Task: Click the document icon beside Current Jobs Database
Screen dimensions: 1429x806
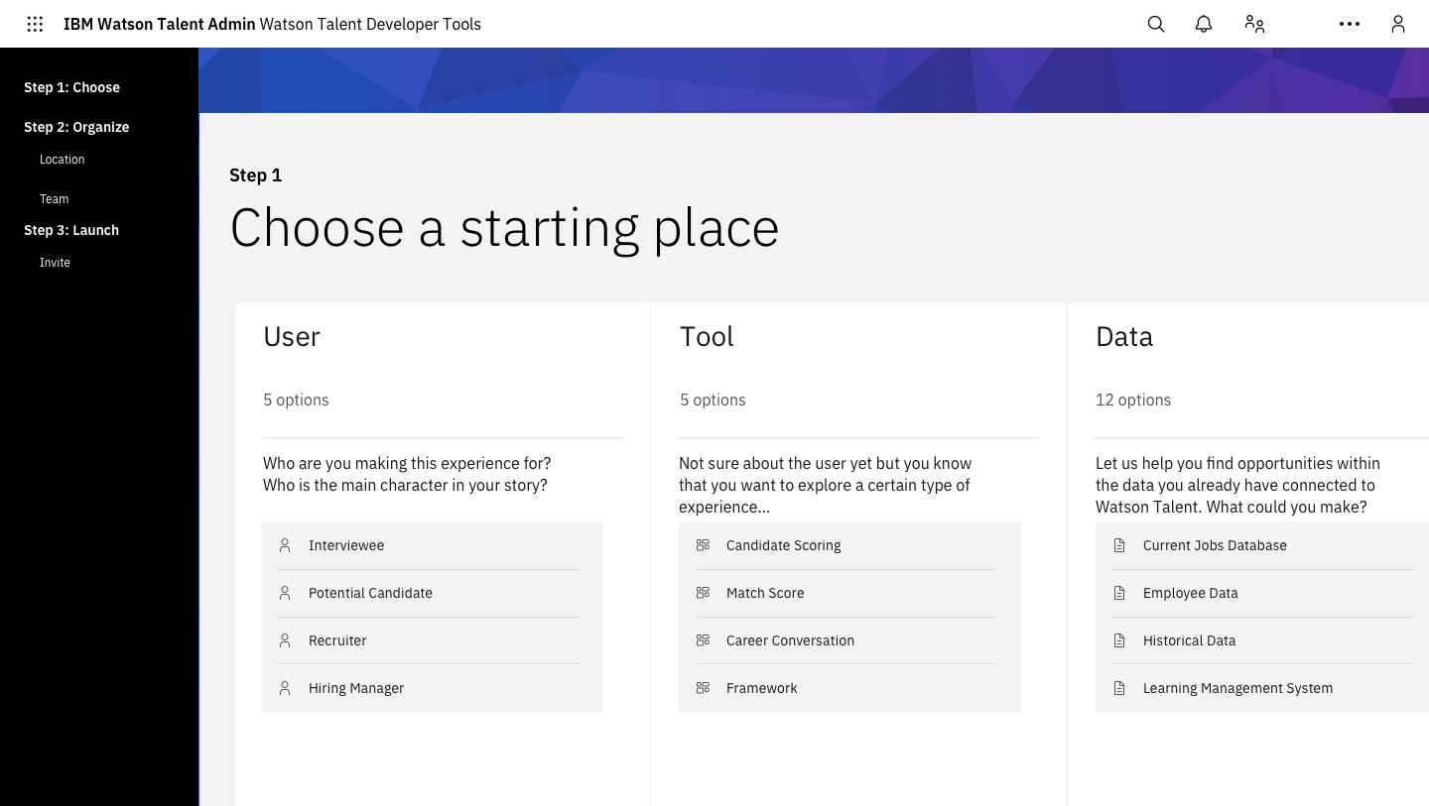Action: 1119,545
